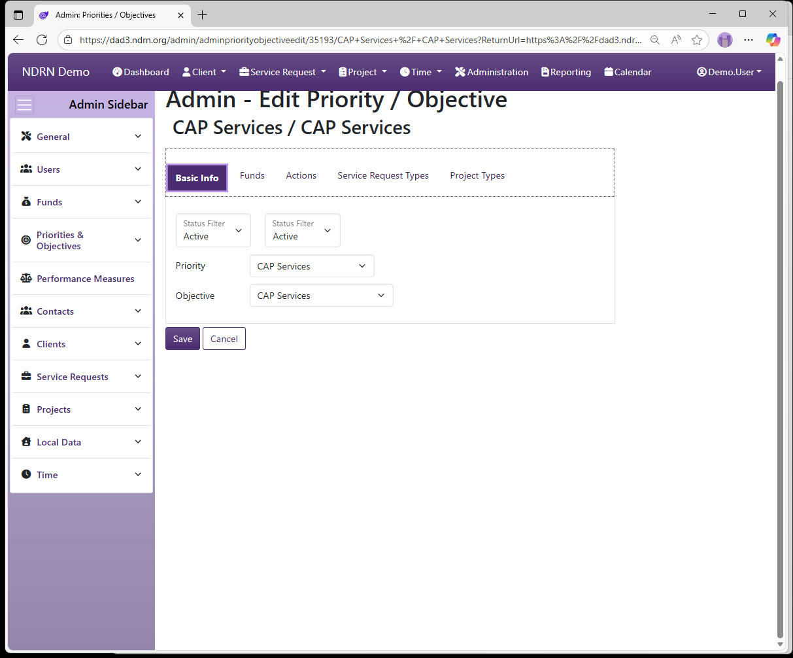Click the Time clock icon in navbar
The image size is (793, 658).
pyautogui.click(x=405, y=72)
